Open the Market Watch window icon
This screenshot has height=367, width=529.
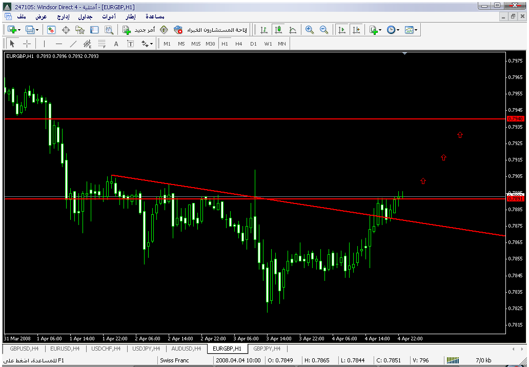pyautogui.click(x=51, y=30)
